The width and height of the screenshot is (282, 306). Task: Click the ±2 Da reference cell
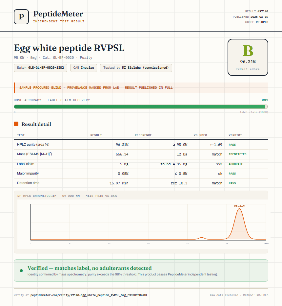(x=182, y=154)
